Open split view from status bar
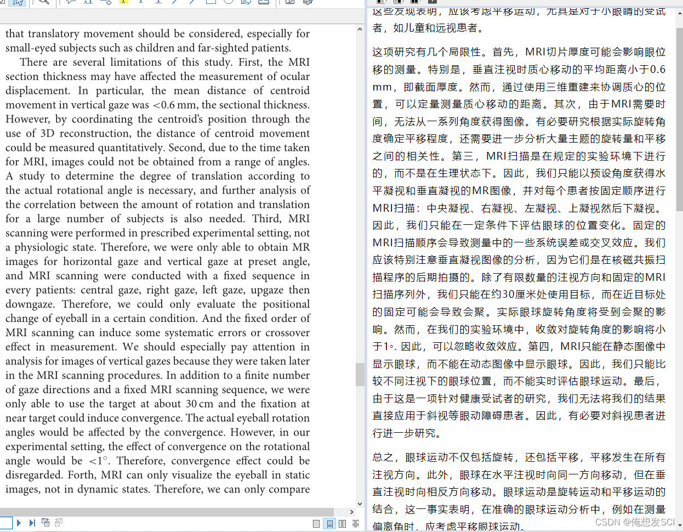 click(356, 524)
